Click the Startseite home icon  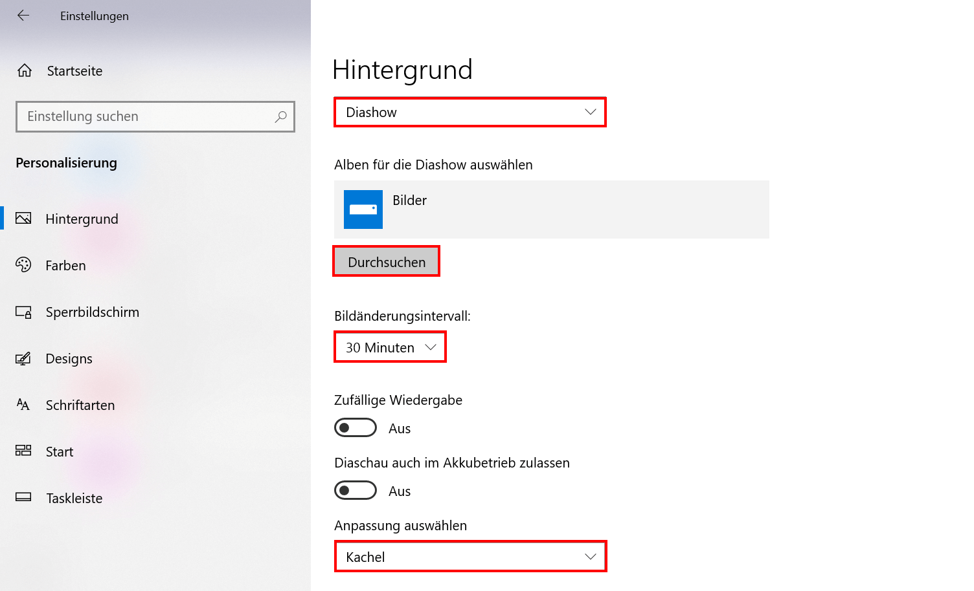(25, 70)
